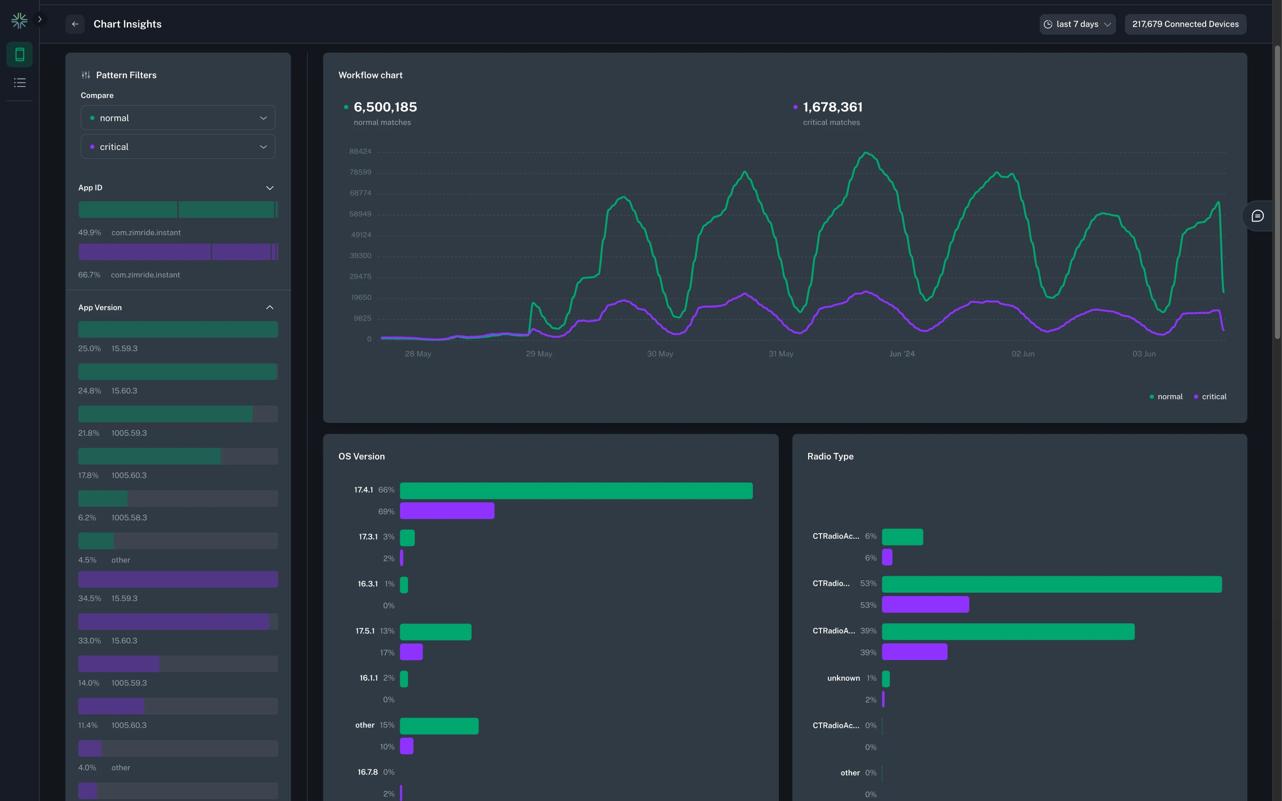The height and width of the screenshot is (801, 1282).
Task: Click the green progress bar for version 15.59.3
Action: coord(178,329)
